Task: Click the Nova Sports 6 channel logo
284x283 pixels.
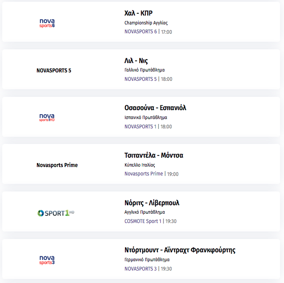Action: 47,23
